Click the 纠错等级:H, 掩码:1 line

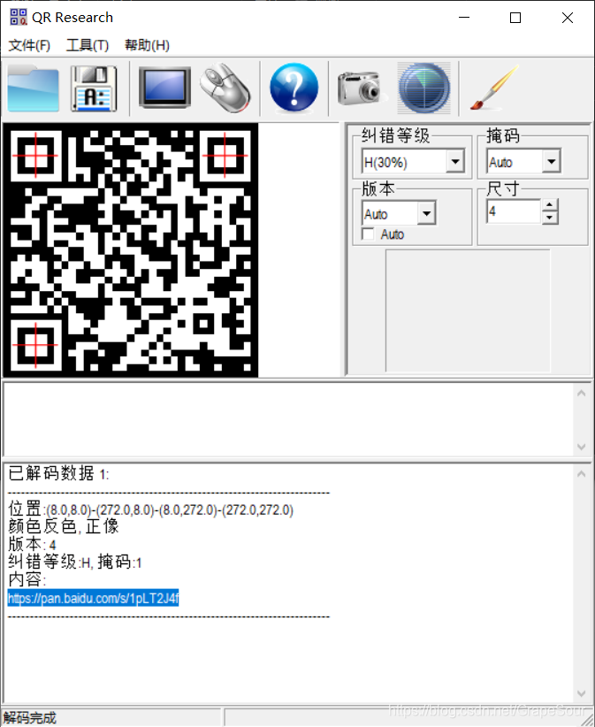[x=75, y=562]
